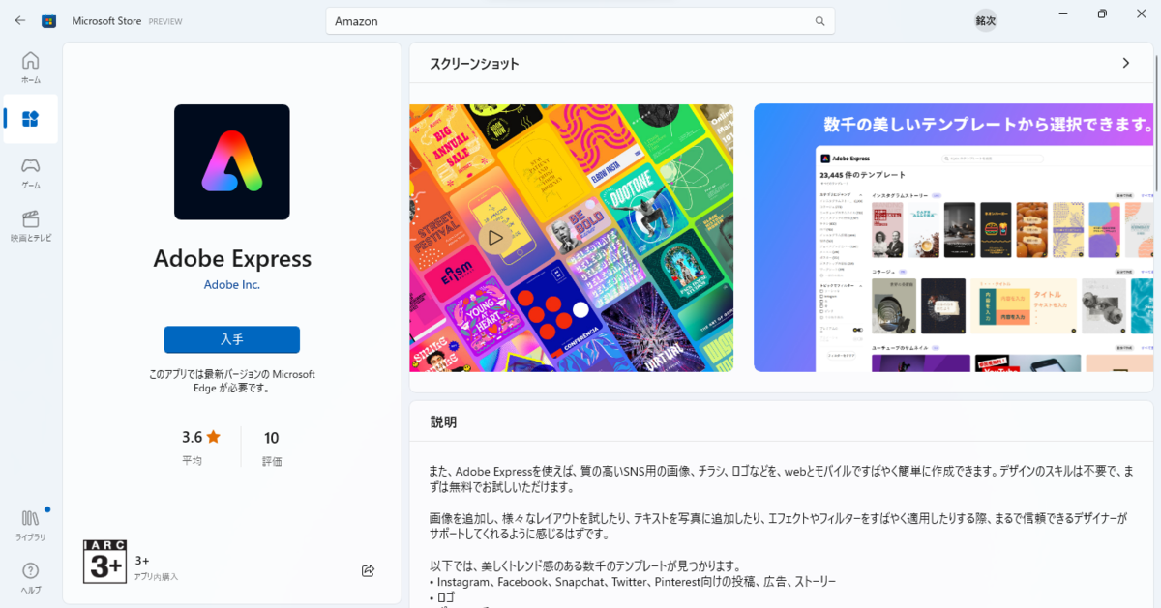Expand screenshots with the chevron arrow

tap(1125, 63)
